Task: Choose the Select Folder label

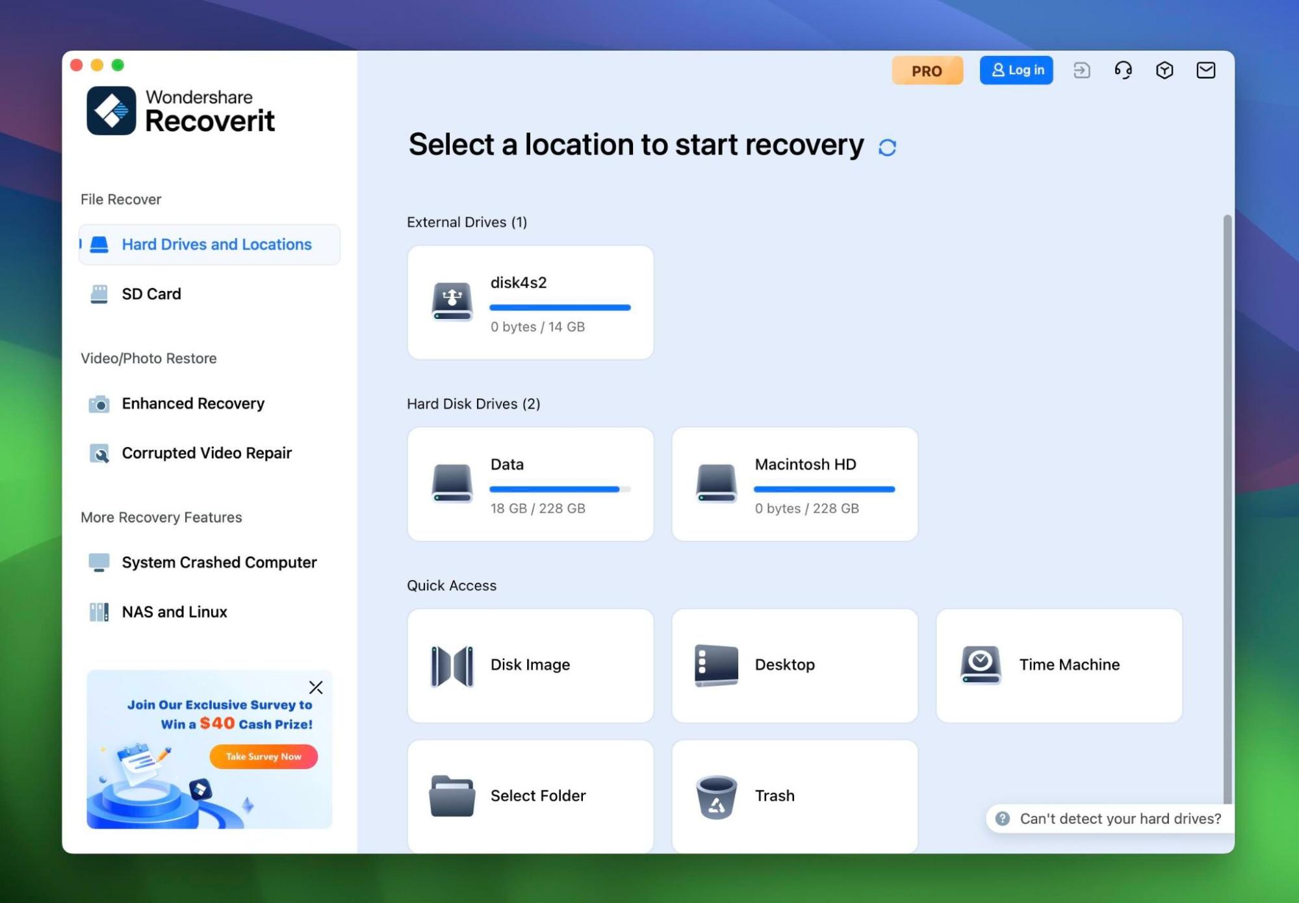Action: (537, 796)
